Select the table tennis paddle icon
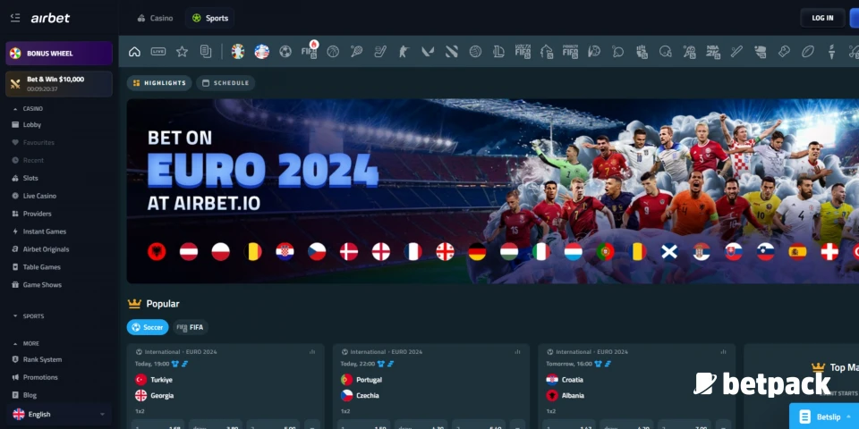 point(618,52)
